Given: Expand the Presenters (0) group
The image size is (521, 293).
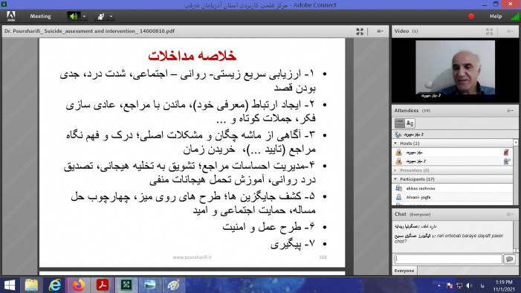Looking at the screenshot, I should click(395, 170).
